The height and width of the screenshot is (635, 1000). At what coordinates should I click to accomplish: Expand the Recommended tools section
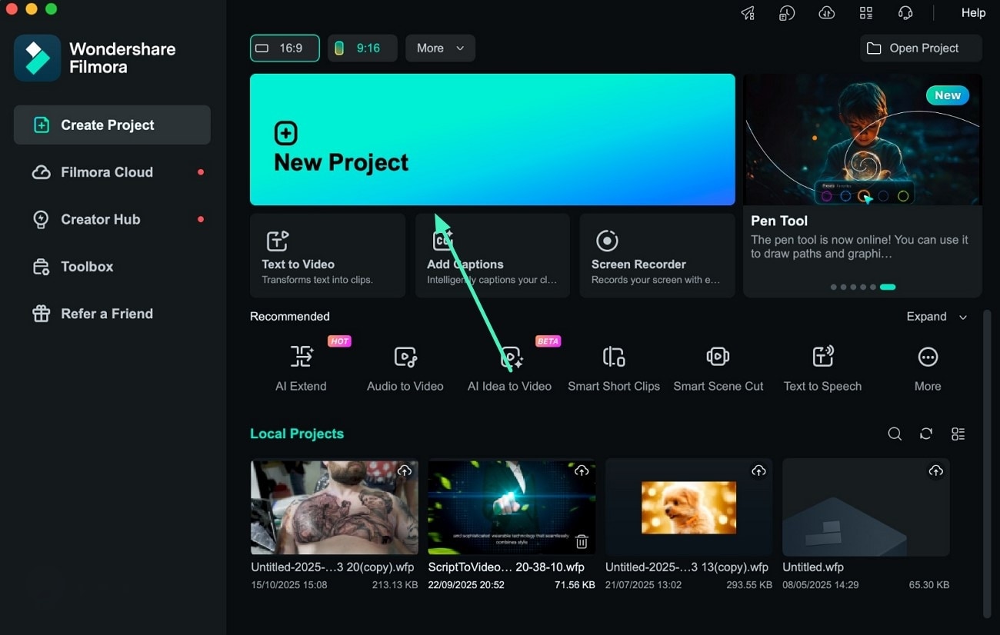click(x=936, y=317)
